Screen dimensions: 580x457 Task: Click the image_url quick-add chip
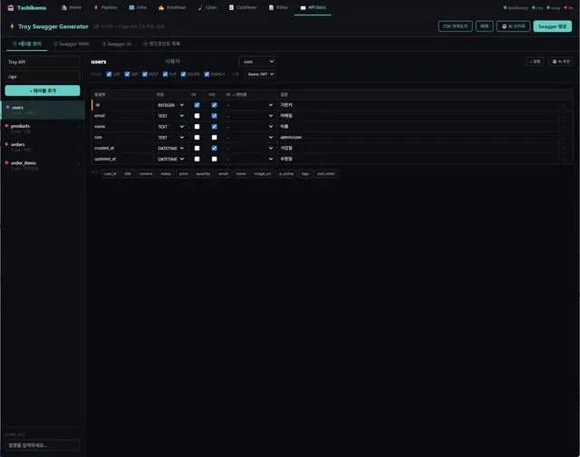click(x=262, y=173)
